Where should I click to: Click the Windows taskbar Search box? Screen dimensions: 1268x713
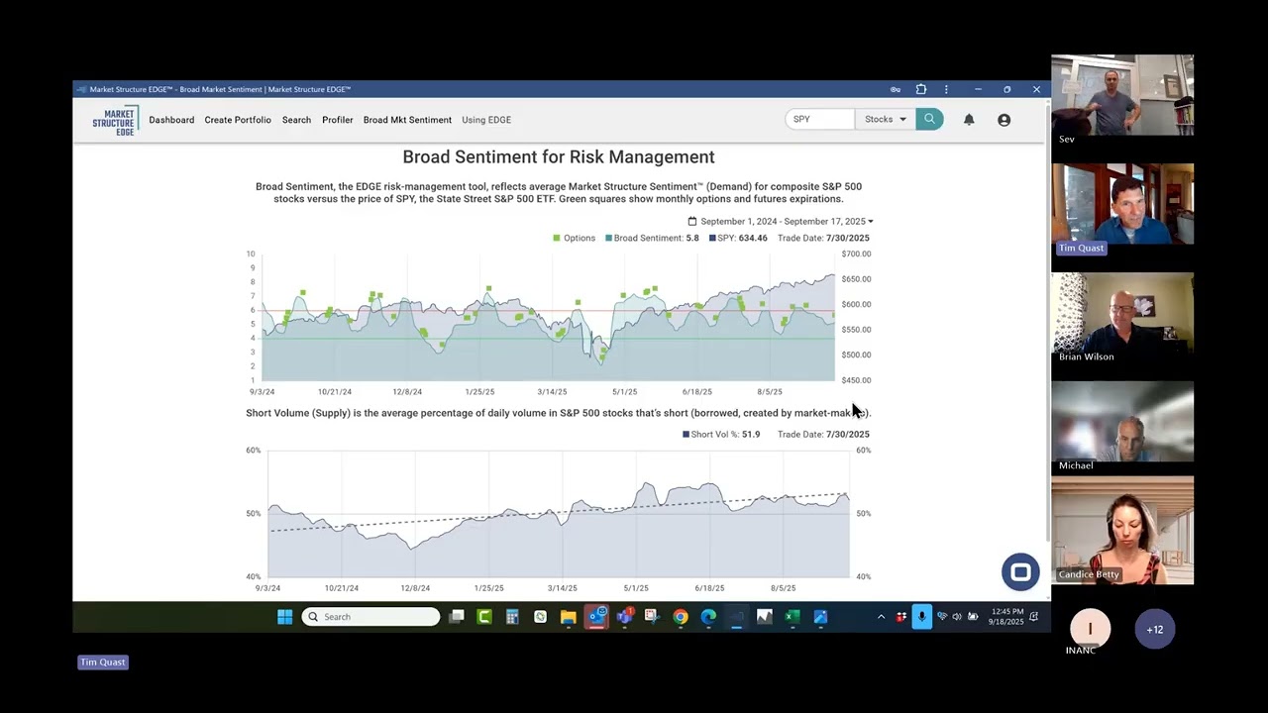point(370,617)
